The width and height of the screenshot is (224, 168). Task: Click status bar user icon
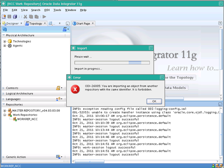pyautogui.click(x=213, y=166)
